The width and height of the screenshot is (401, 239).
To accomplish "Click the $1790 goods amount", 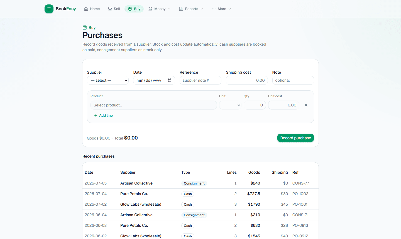I will [x=254, y=204].
